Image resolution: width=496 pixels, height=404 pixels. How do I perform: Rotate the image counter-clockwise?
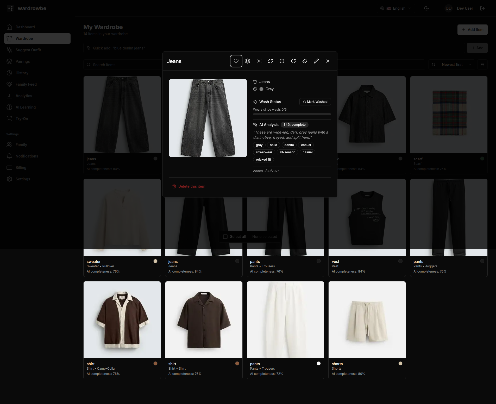coord(282,61)
